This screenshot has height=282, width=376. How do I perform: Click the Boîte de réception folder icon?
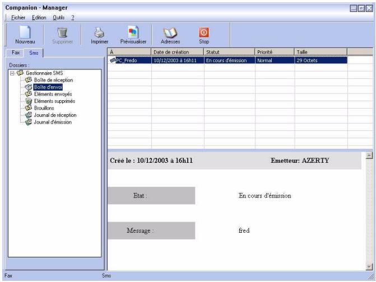[x=29, y=79]
